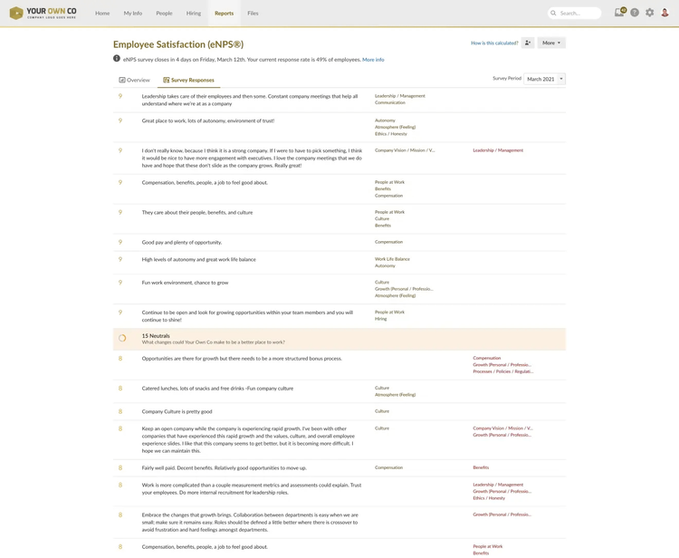Click the 15 Neutrals circle icon
The image size is (679, 558).
point(122,339)
